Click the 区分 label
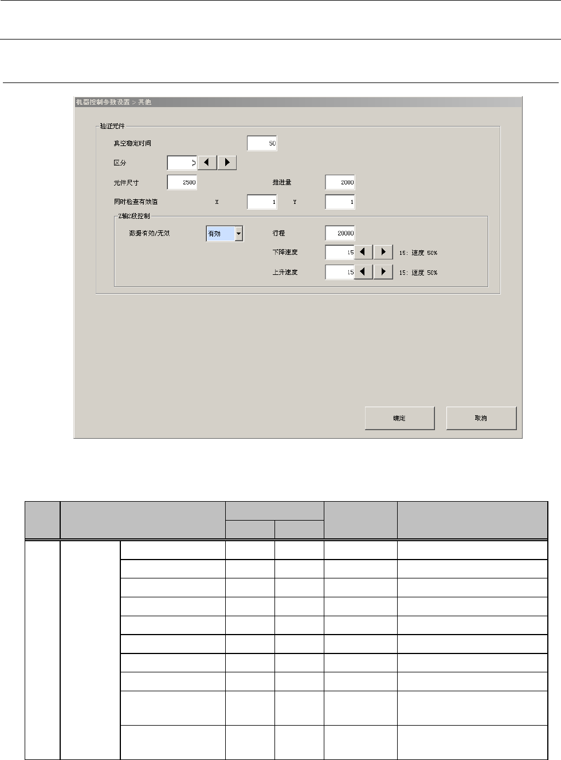 [120, 163]
